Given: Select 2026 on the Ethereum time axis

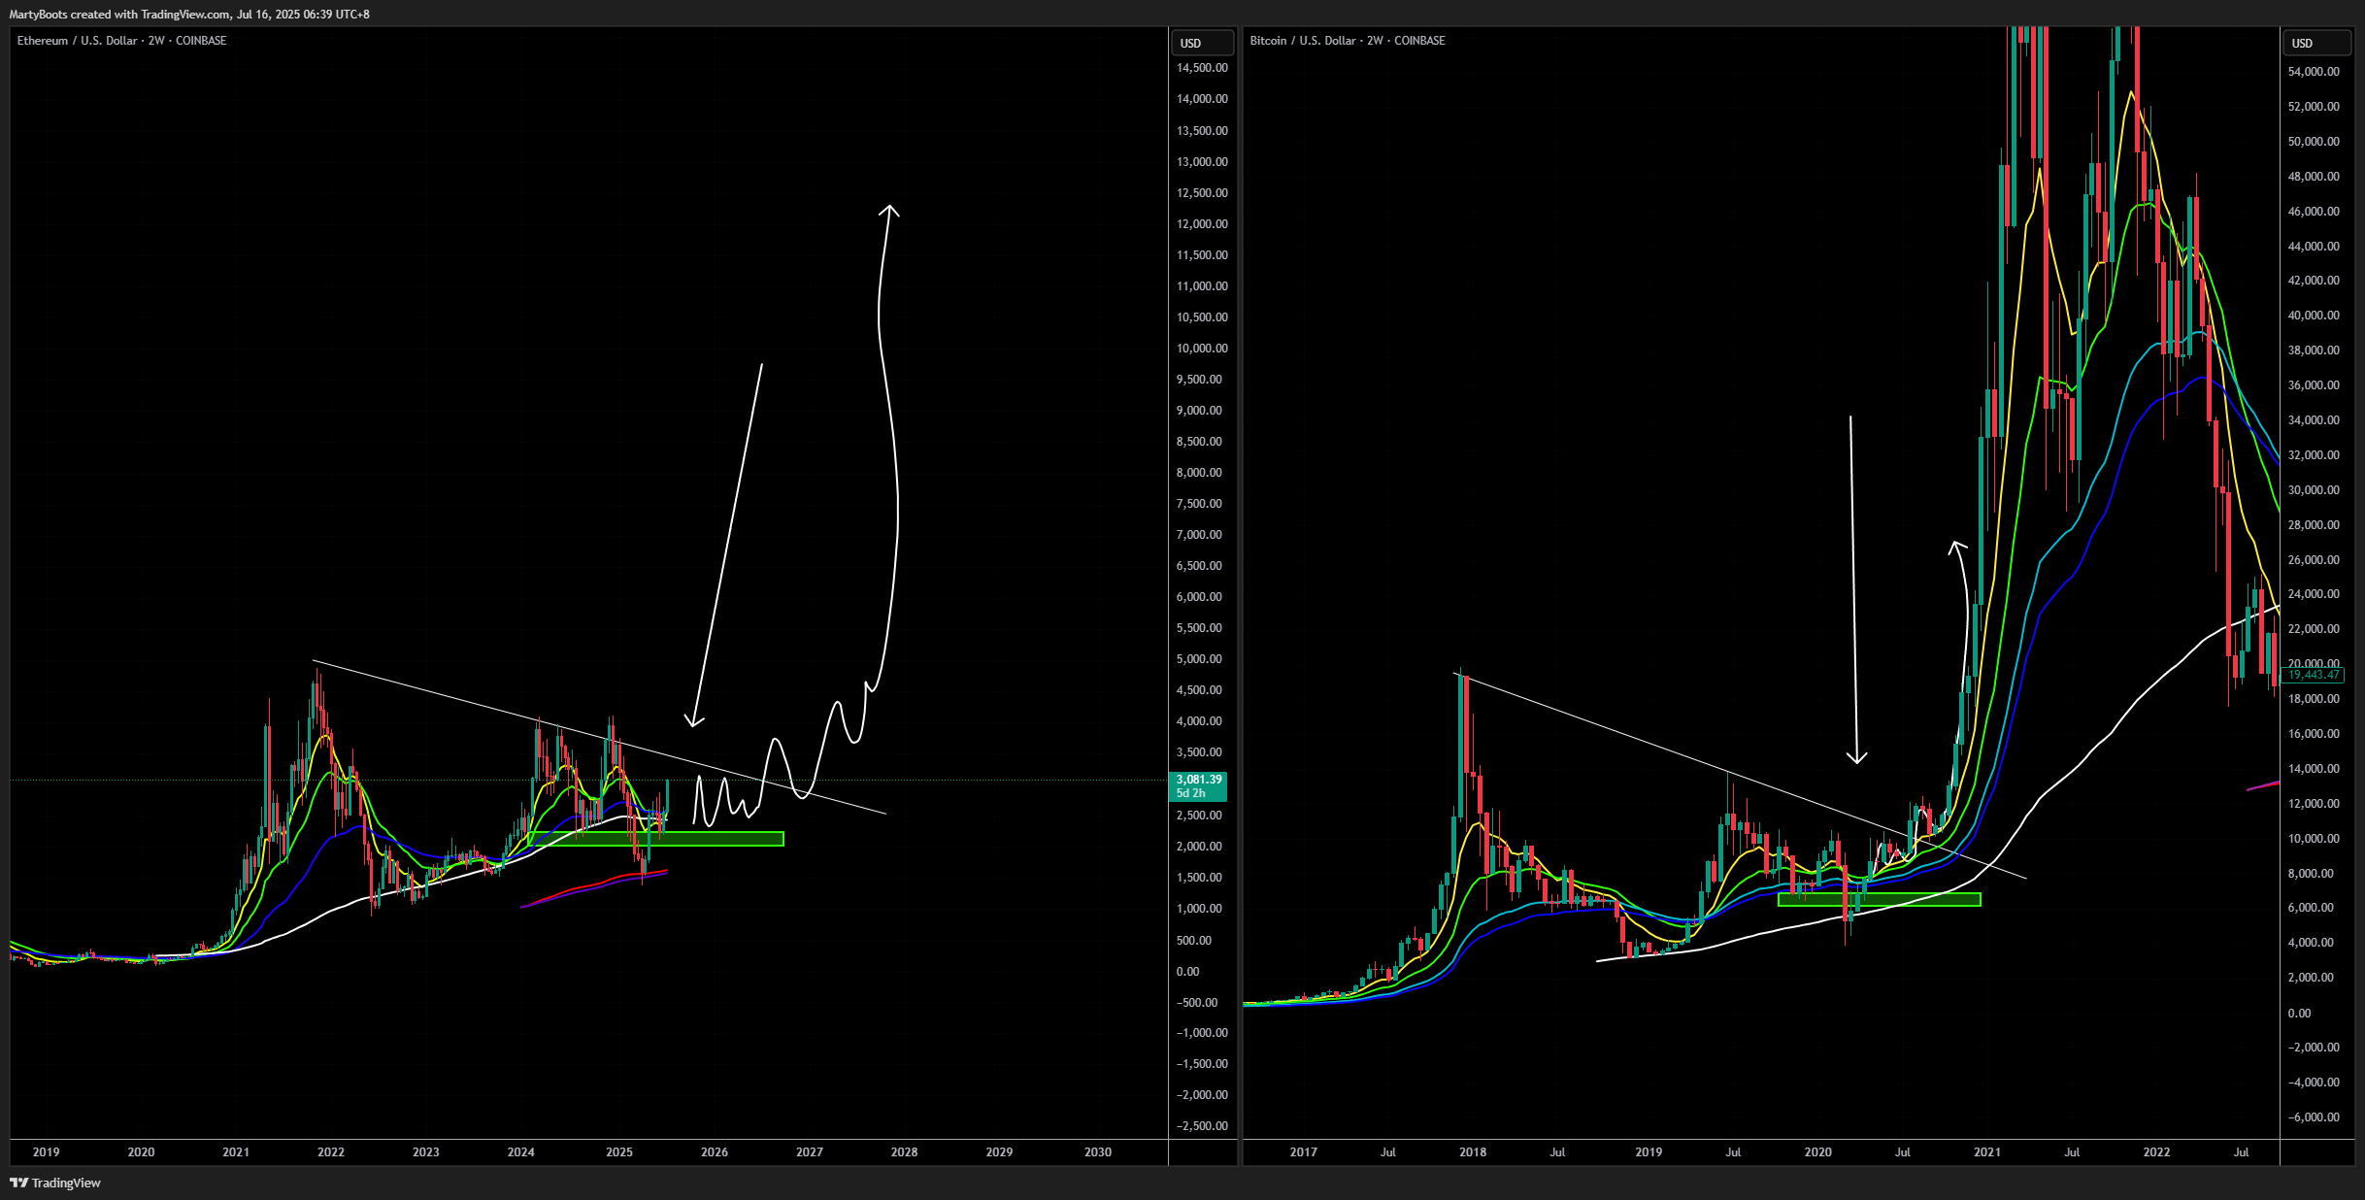Looking at the screenshot, I should (x=715, y=1152).
